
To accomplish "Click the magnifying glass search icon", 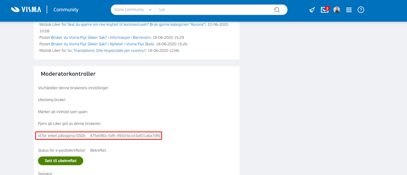I will pos(277,10).
